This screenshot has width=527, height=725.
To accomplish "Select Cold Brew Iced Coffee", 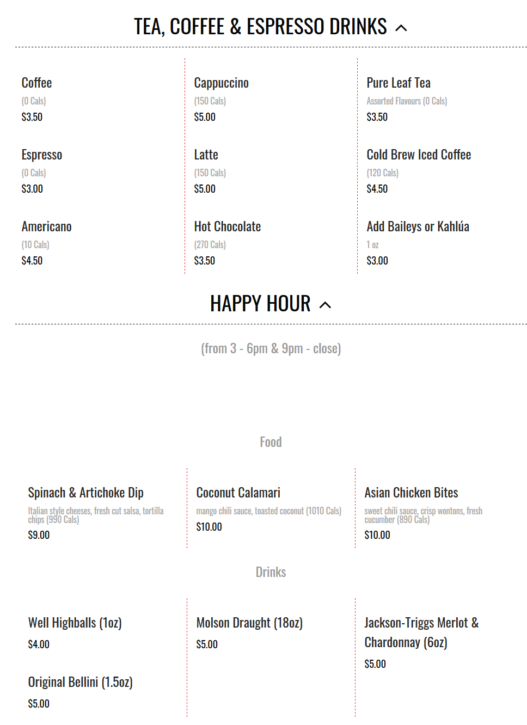I will pyautogui.click(x=419, y=155).
